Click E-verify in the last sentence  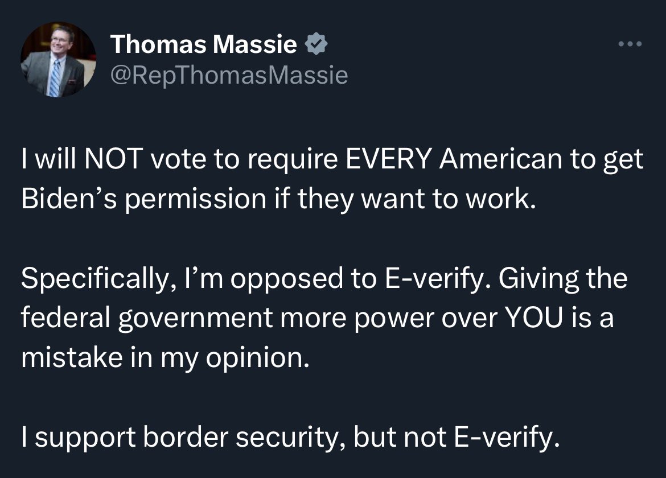(x=507, y=437)
